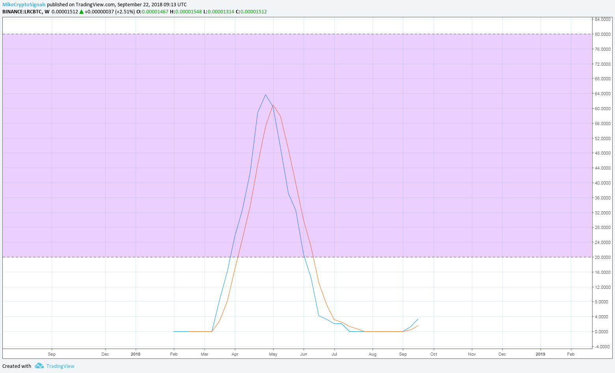Viewport: 615px width, 373px height.
Task: Click the Nov label on time axis
Action: [472, 354]
